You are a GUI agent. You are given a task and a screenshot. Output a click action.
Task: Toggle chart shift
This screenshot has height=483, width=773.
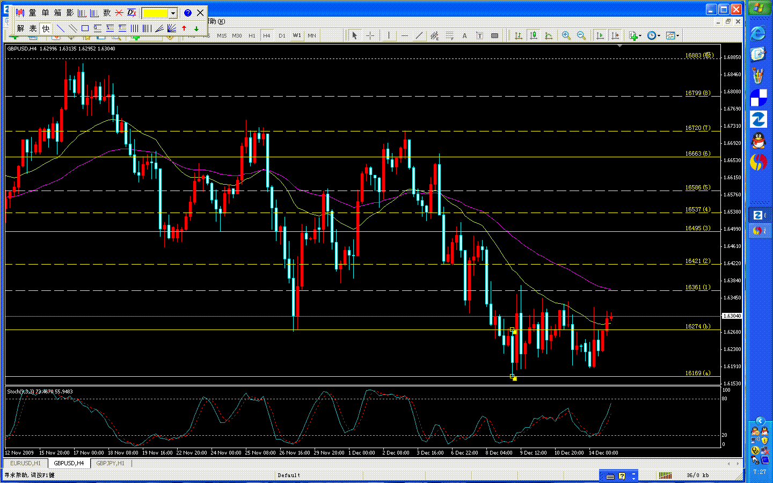[x=615, y=35]
